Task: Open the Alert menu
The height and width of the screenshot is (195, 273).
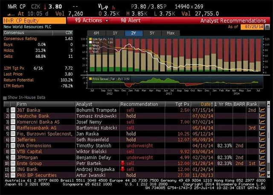Action: [131, 20]
